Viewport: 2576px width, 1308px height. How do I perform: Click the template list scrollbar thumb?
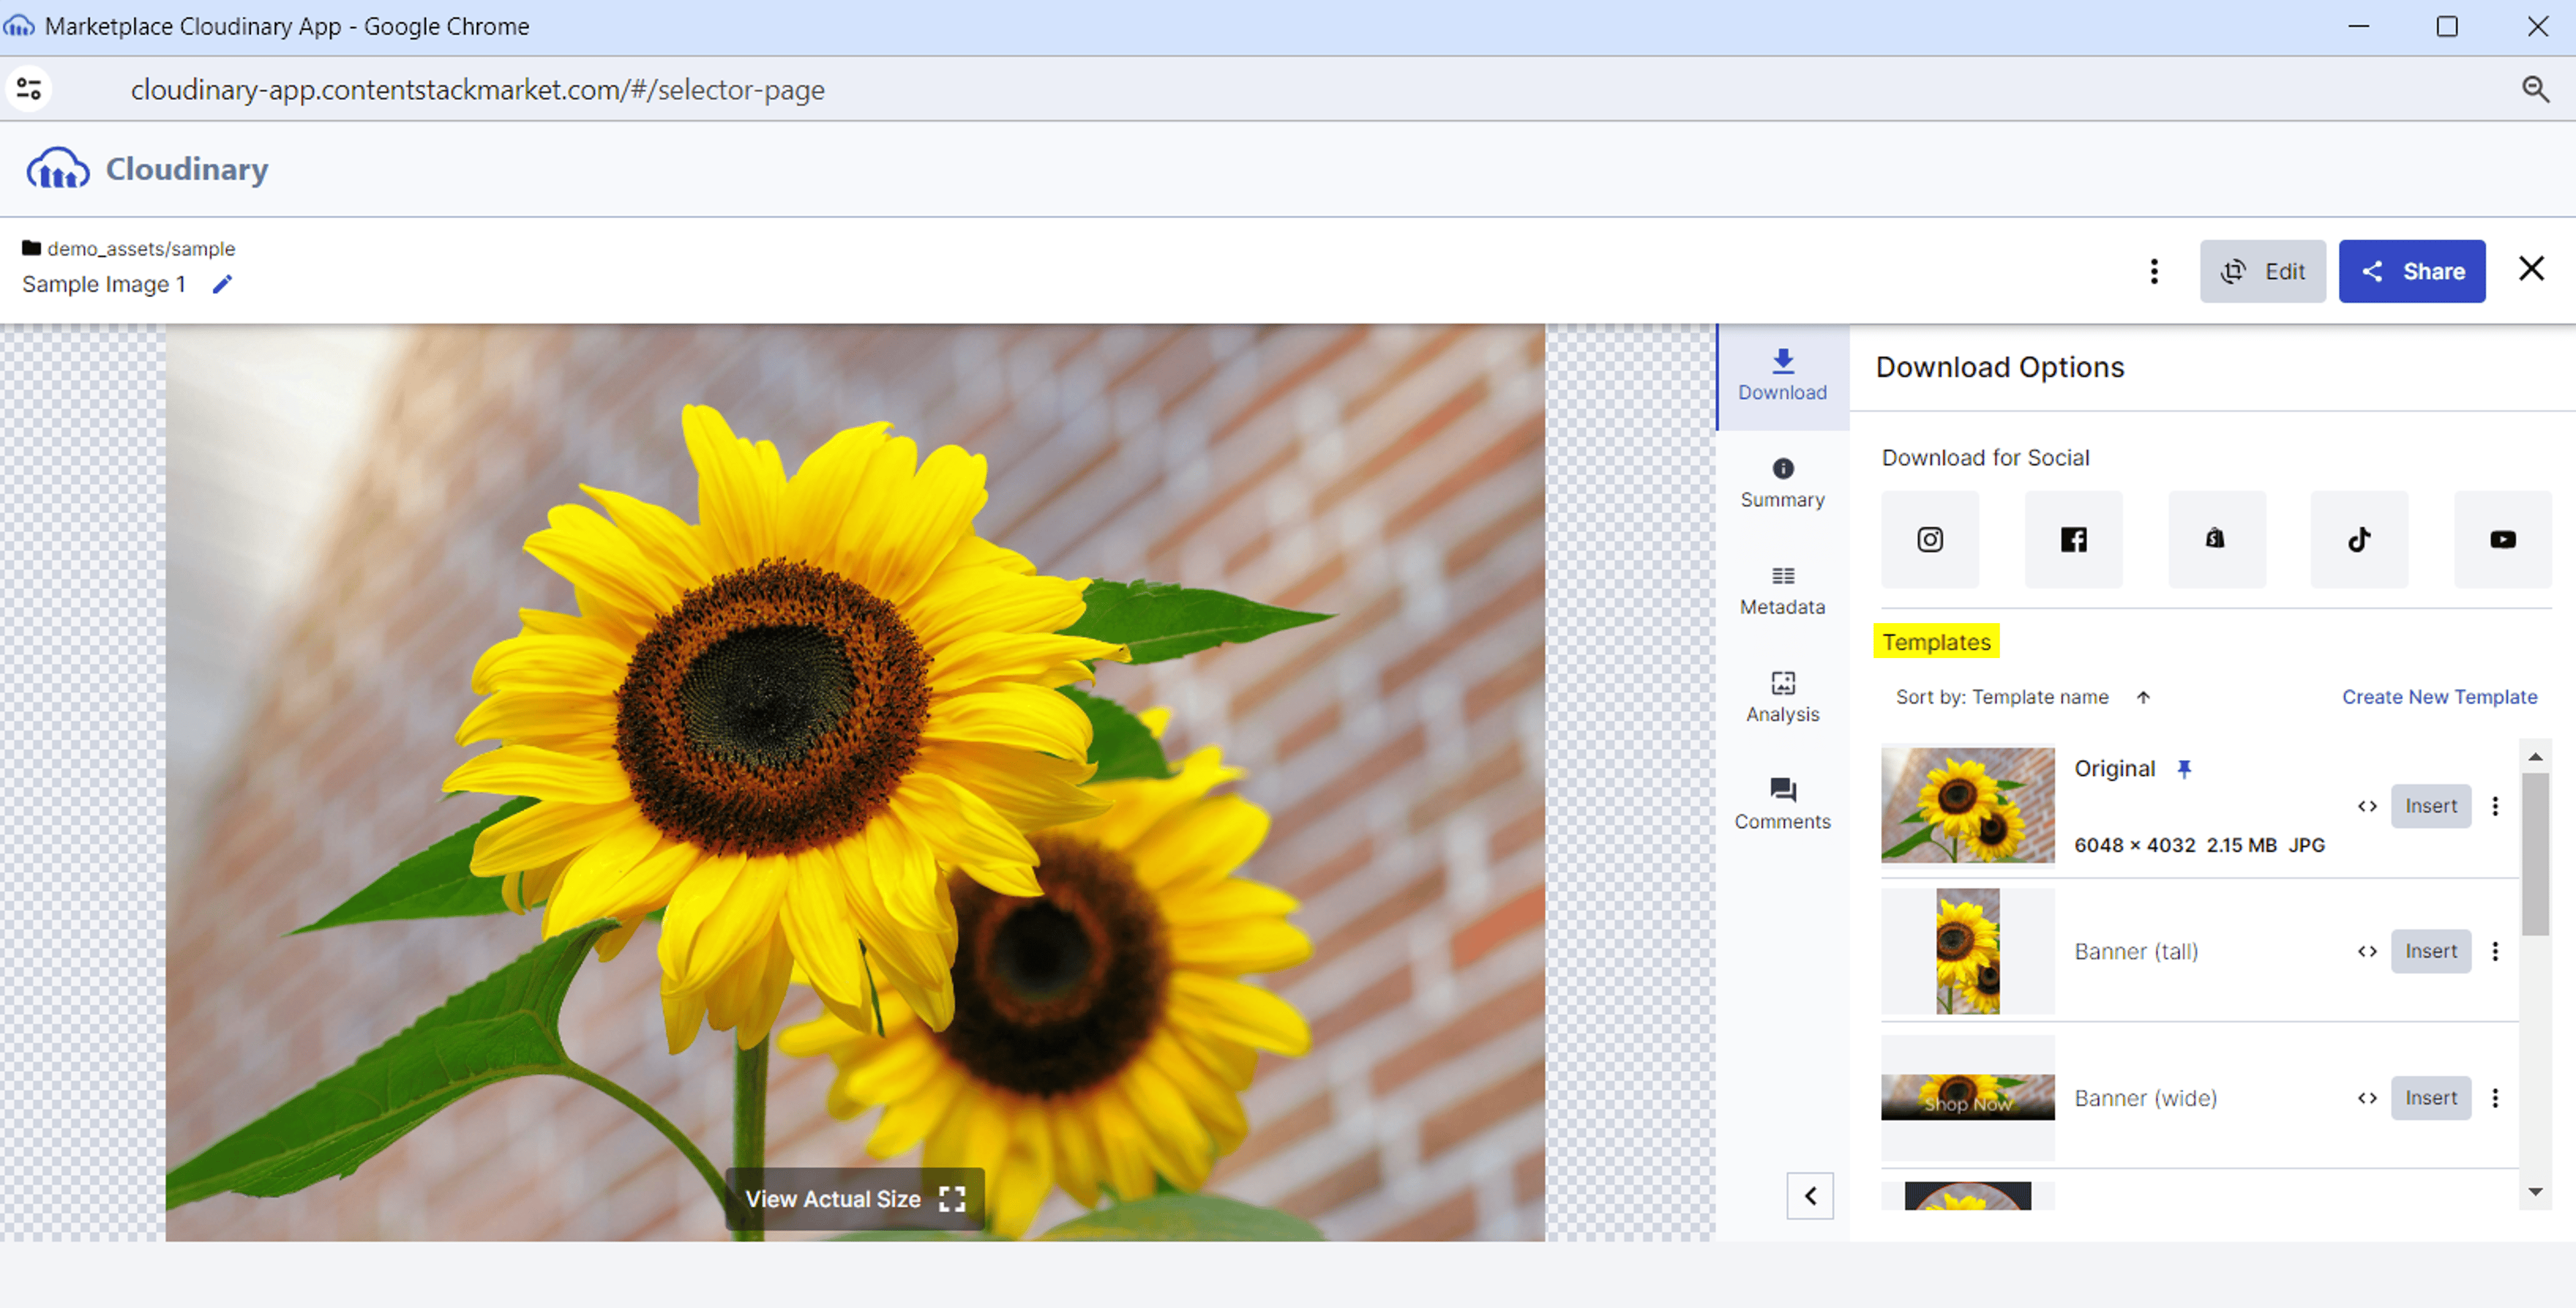click(2535, 854)
